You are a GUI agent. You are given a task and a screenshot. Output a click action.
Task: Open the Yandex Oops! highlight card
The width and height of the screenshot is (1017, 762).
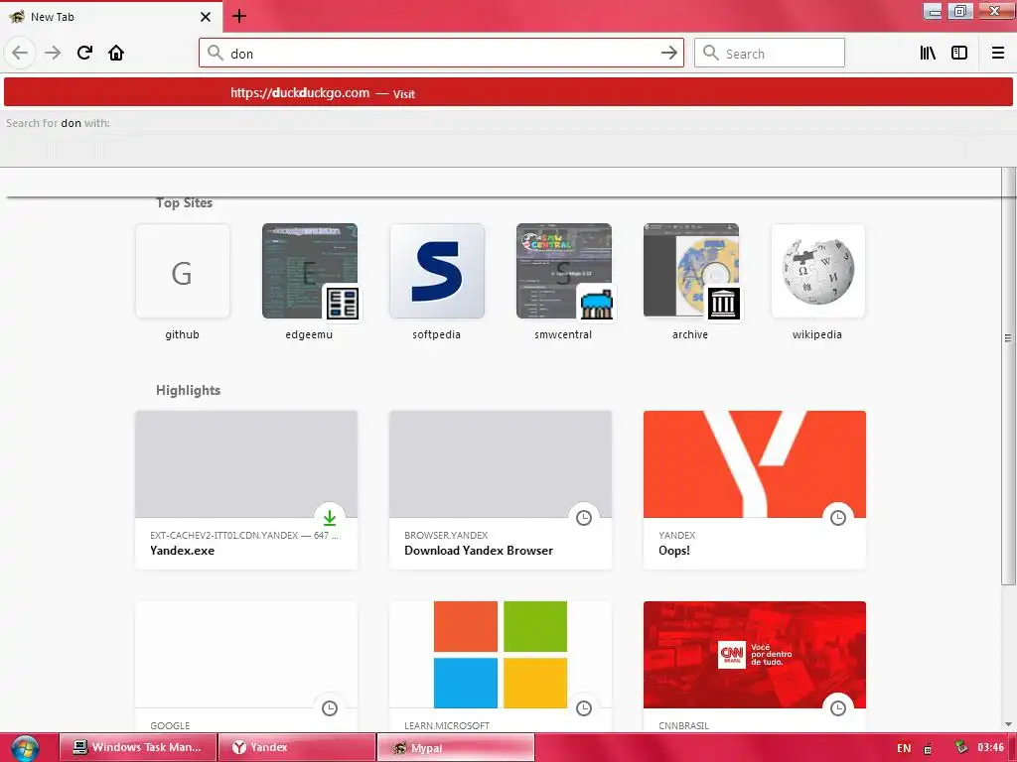coord(755,490)
